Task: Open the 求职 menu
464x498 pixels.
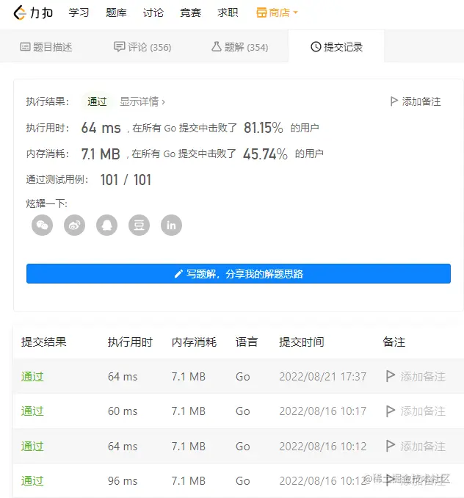Action: pos(228,12)
